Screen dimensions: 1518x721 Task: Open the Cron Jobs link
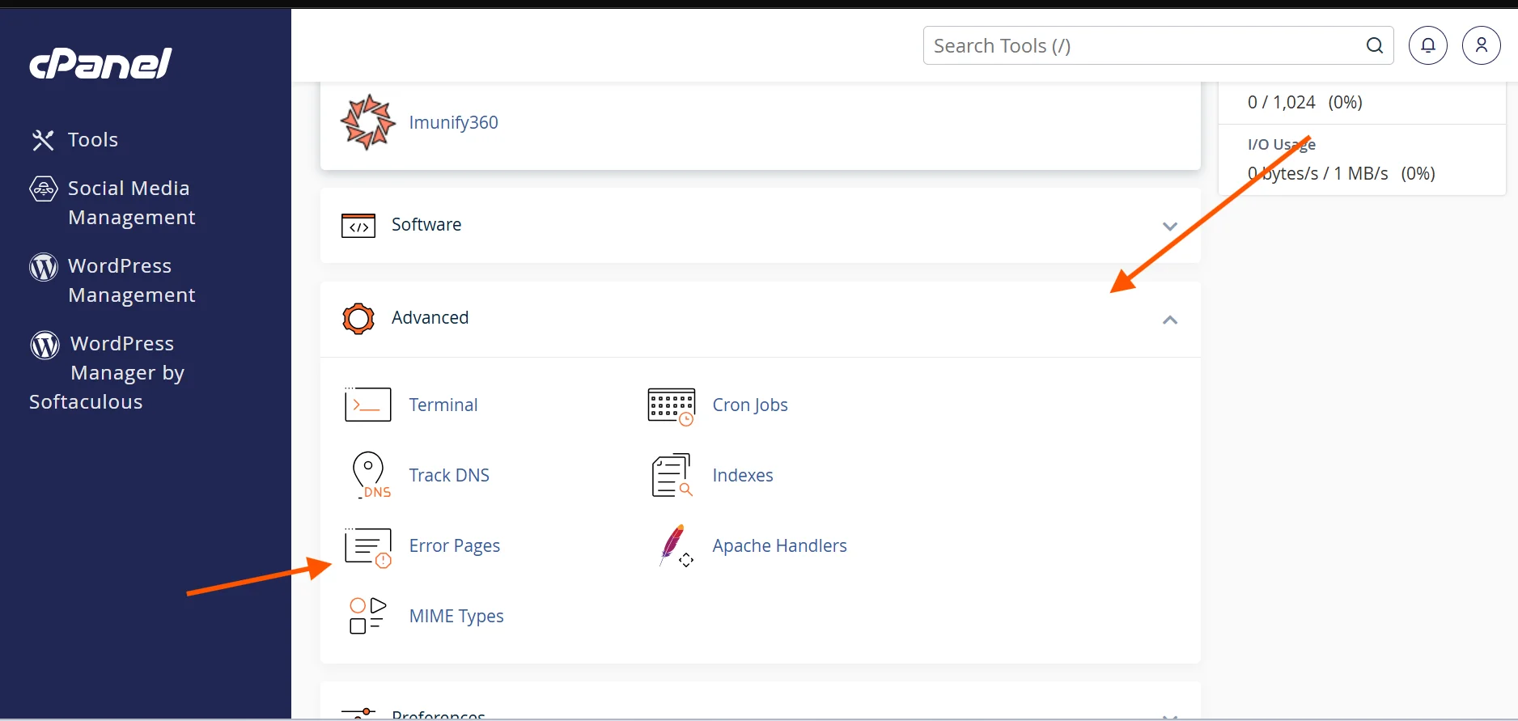(x=750, y=405)
